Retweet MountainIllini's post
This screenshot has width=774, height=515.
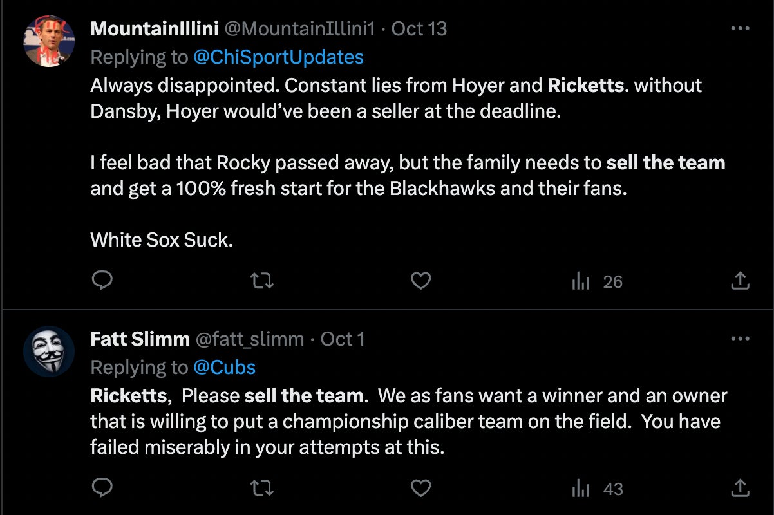[x=261, y=281]
